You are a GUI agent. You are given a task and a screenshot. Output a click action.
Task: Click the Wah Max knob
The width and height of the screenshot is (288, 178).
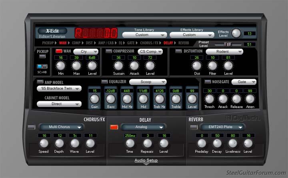point(76,66)
